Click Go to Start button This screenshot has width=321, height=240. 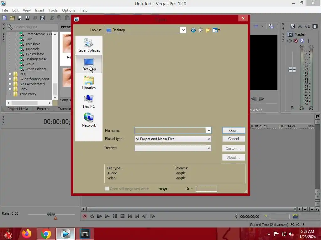coord(130,216)
